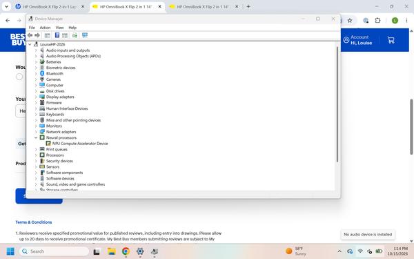Open File Explorer from the taskbar

112,251
